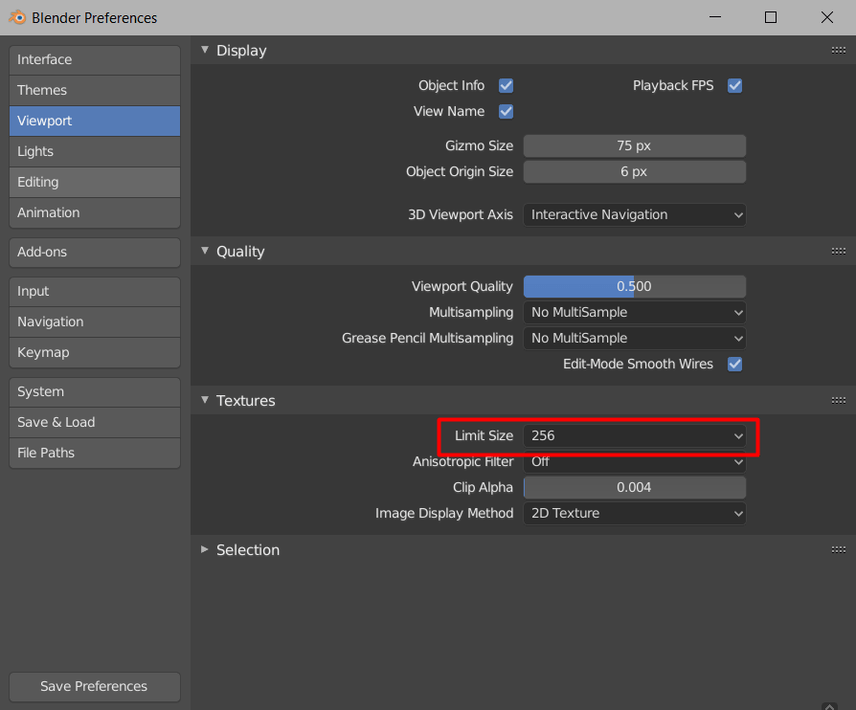The height and width of the screenshot is (710, 856).
Task: Open the File Paths tab
Action: point(95,453)
